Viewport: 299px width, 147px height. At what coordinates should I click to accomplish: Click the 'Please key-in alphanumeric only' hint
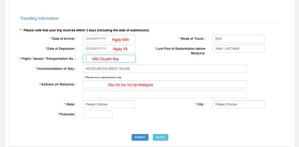(x=103, y=77)
